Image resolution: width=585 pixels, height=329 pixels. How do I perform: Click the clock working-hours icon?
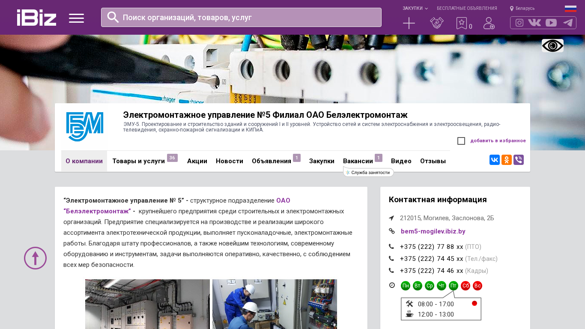392,285
